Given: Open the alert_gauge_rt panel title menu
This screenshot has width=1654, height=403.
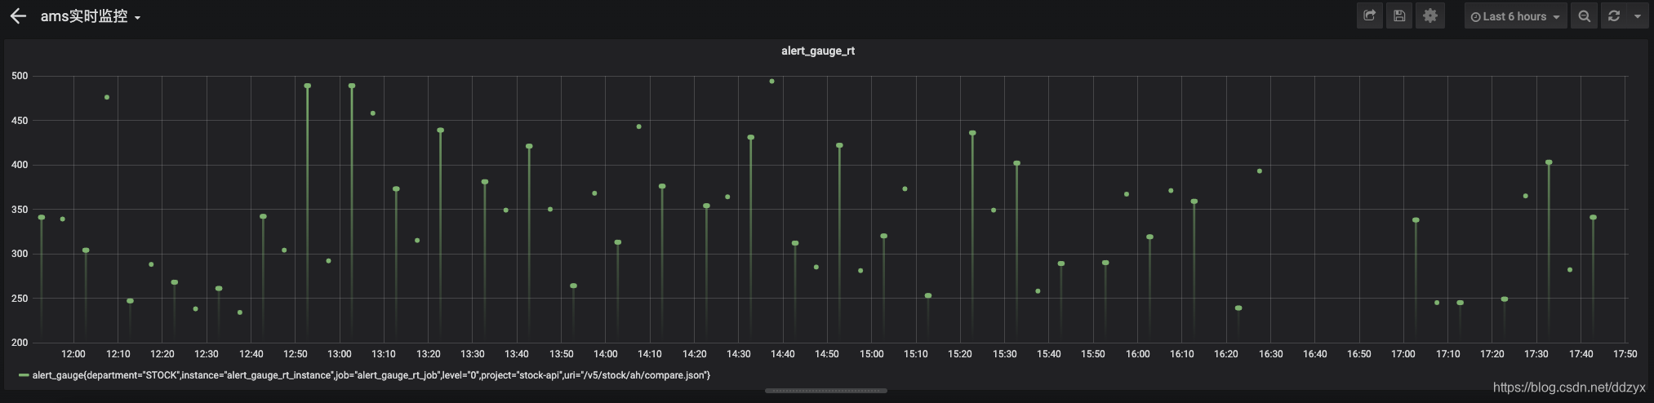Looking at the screenshot, I should click(x=818, y=51).
